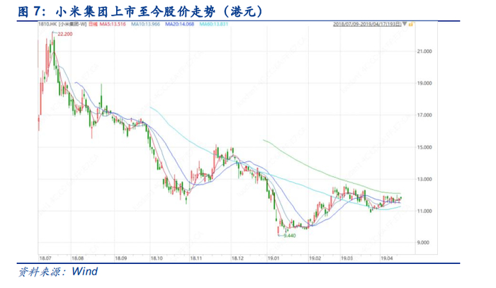The height and width of the screenshot is (288, 496).
Task: Click the 22.200 high price annotation
Action: [x=65, y=34]
